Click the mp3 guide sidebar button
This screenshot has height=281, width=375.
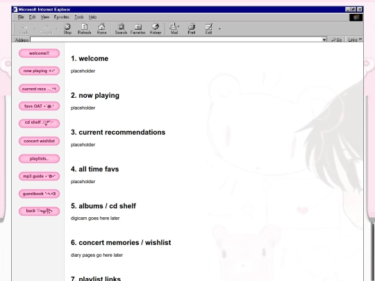pyautogui.click(x=39, y=176)
